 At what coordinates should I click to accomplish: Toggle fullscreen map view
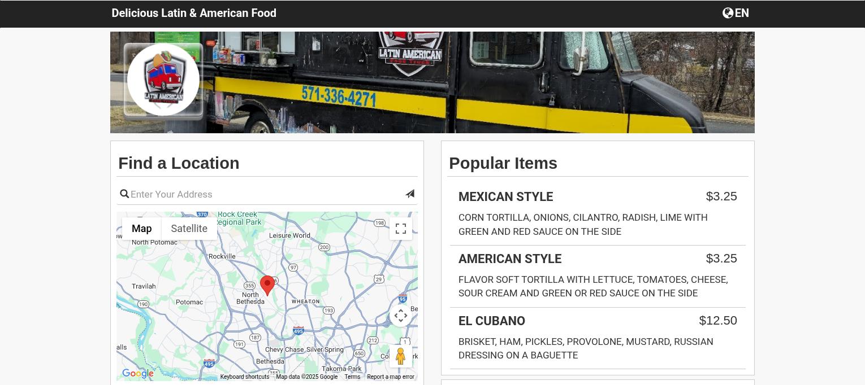(401, 229)
